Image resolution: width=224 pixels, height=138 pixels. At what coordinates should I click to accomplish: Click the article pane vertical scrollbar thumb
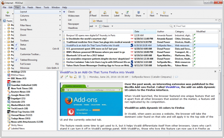[x=220, y=94]
